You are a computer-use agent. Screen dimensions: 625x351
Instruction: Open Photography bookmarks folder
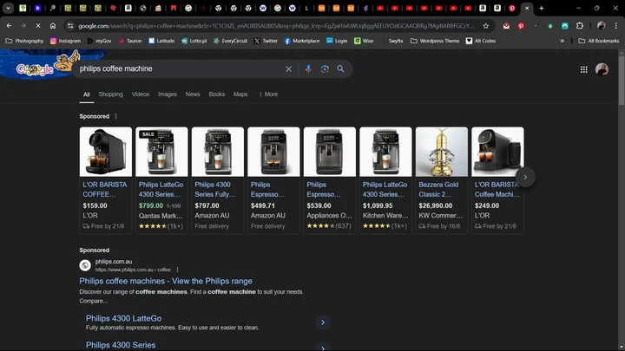pyautogui.click(x=24, y=41)
